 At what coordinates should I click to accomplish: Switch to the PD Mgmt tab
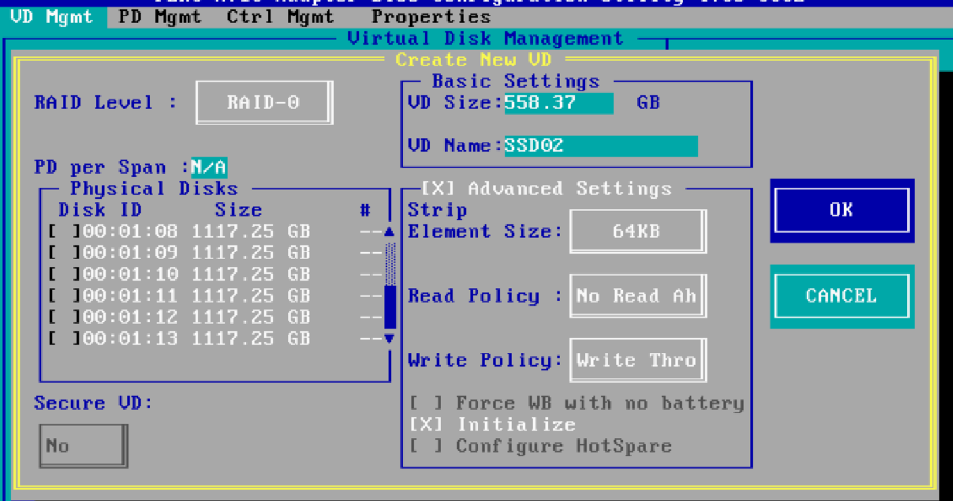[159, 16]
